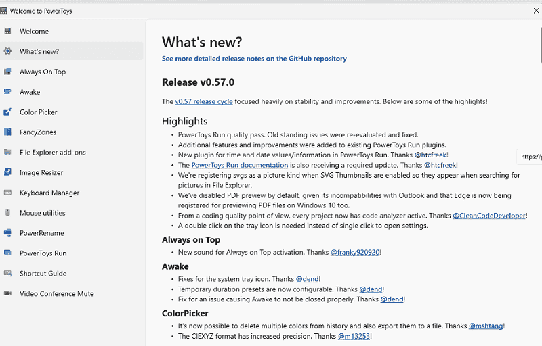Follow the v0.57 release cycle link
The width and height of the screenshot is (542, 346).
204,101
